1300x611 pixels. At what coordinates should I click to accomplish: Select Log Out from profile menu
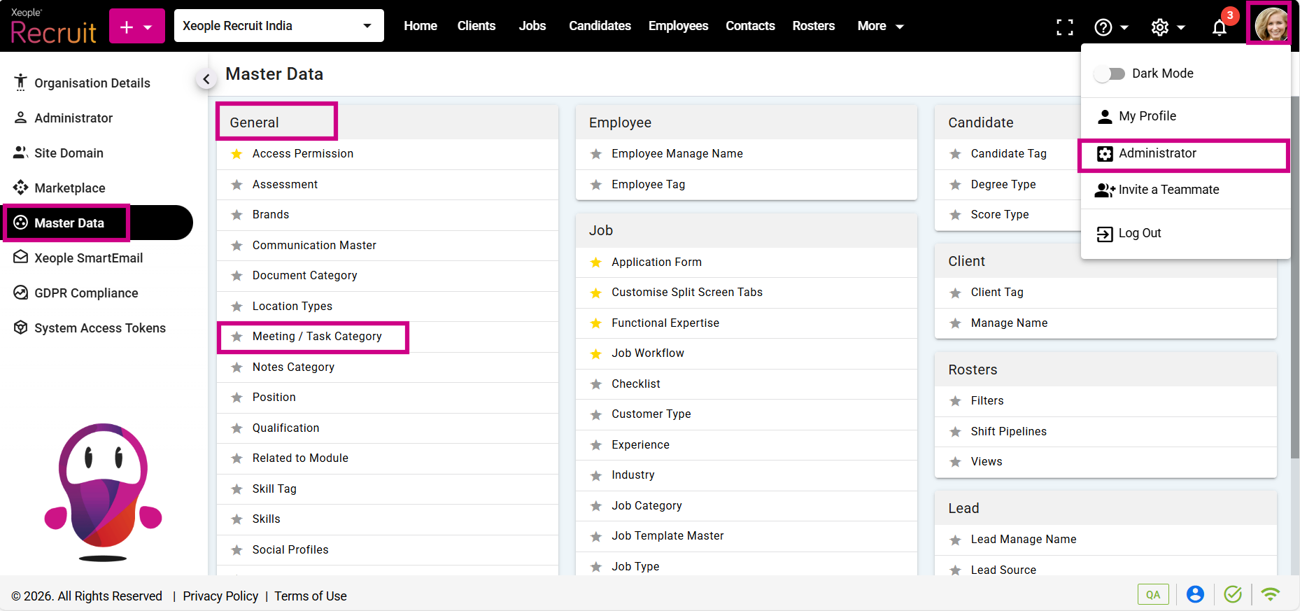(1139, 233)
